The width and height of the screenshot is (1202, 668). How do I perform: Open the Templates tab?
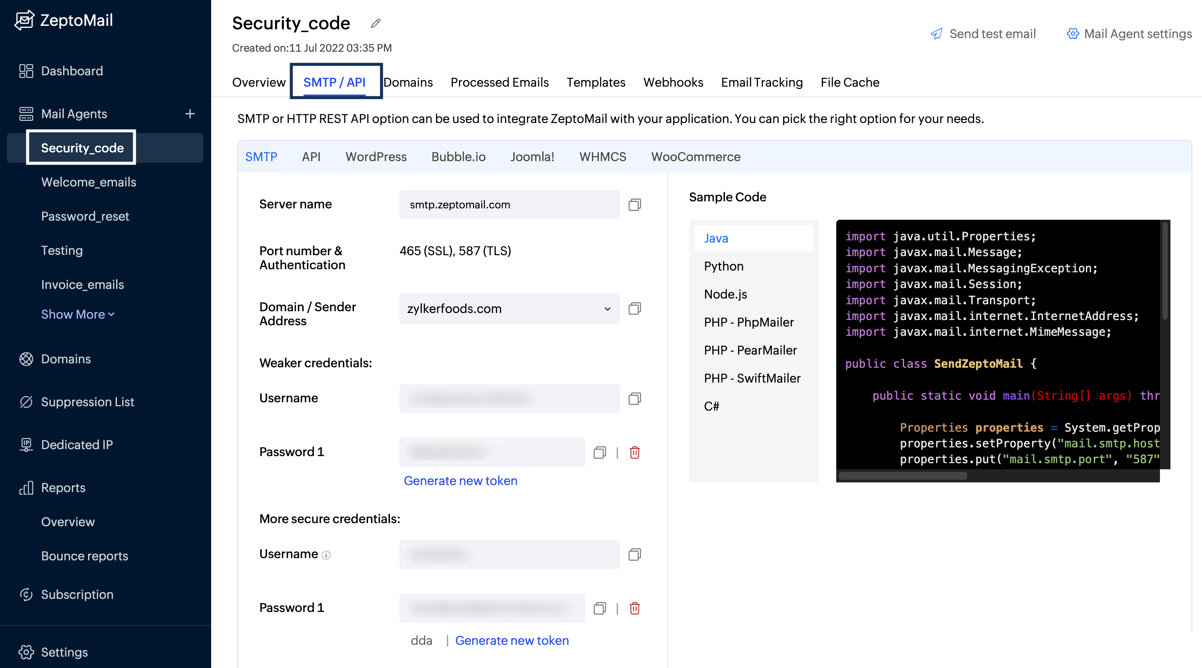596,82
